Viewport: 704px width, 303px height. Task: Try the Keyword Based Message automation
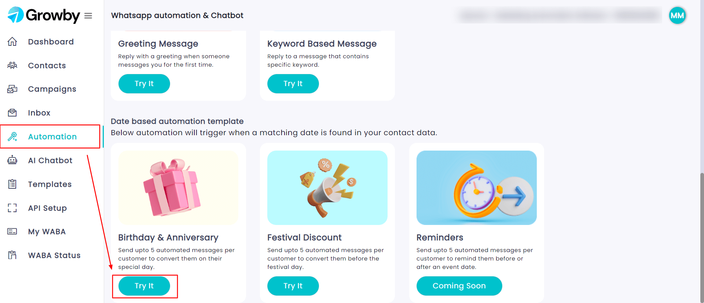[x=293, y=84]
